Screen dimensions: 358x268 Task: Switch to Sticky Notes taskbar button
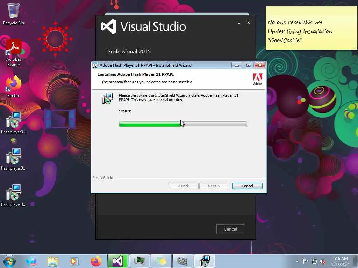[x=161, y=261]
